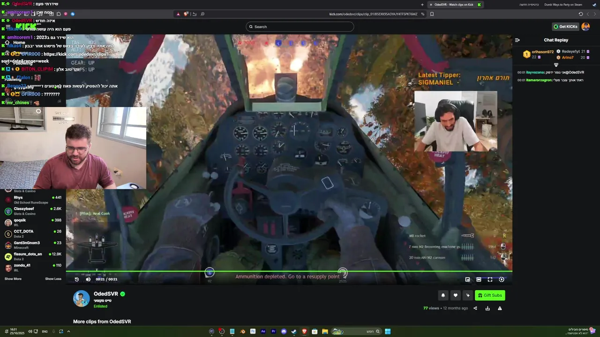Toggle picture-in-picture mode
The width and height of the screenshot is (600, 337).
click(x=467, y=279)
